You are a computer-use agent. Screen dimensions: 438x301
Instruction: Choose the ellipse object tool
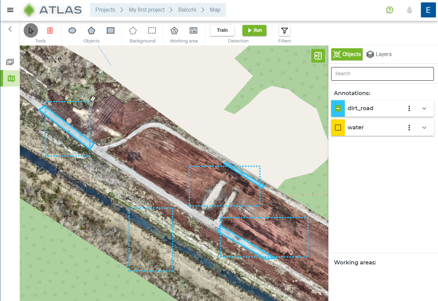coord(72,30)
